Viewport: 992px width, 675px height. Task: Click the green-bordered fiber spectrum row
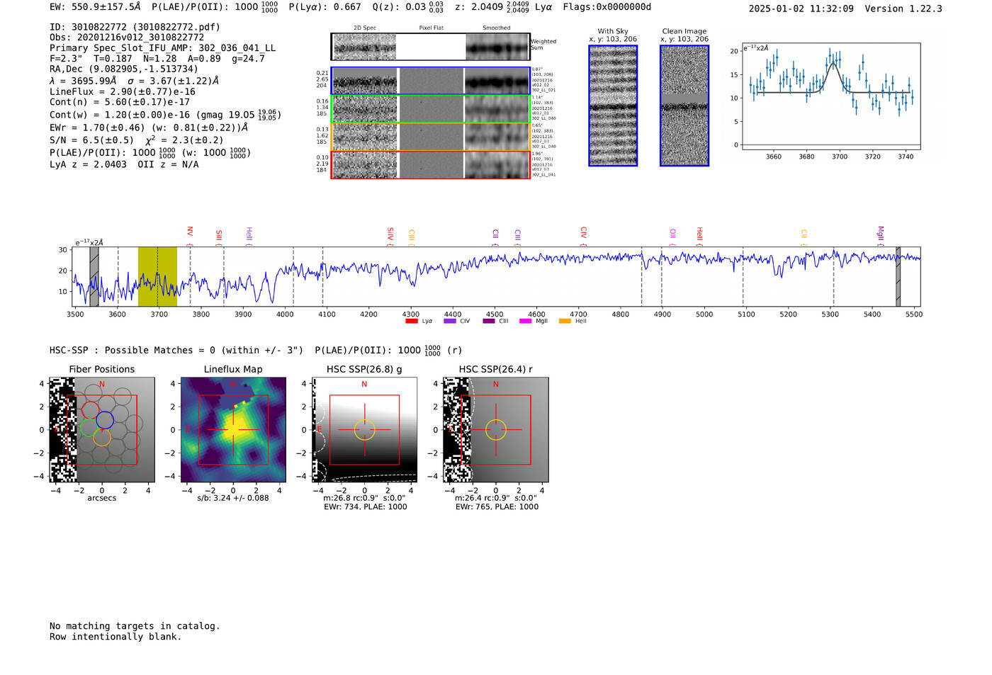coord(430,108)
